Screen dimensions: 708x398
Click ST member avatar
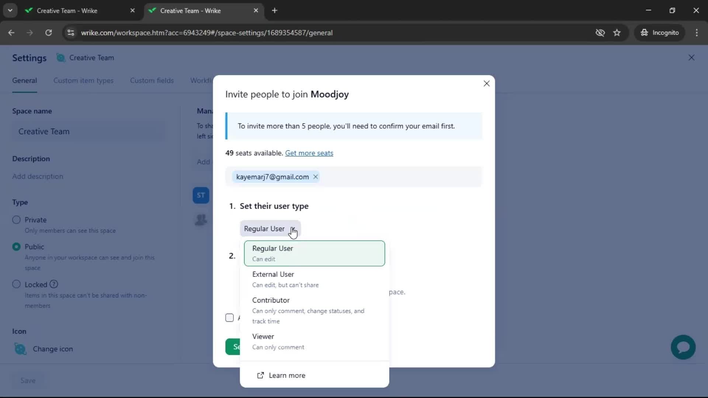click(x=201, y=195)
